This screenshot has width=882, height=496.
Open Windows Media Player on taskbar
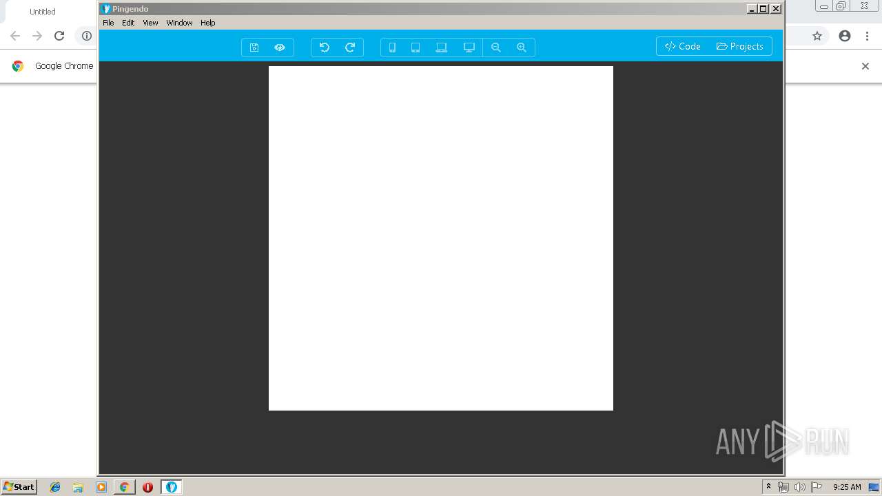(x=101, y=487)
